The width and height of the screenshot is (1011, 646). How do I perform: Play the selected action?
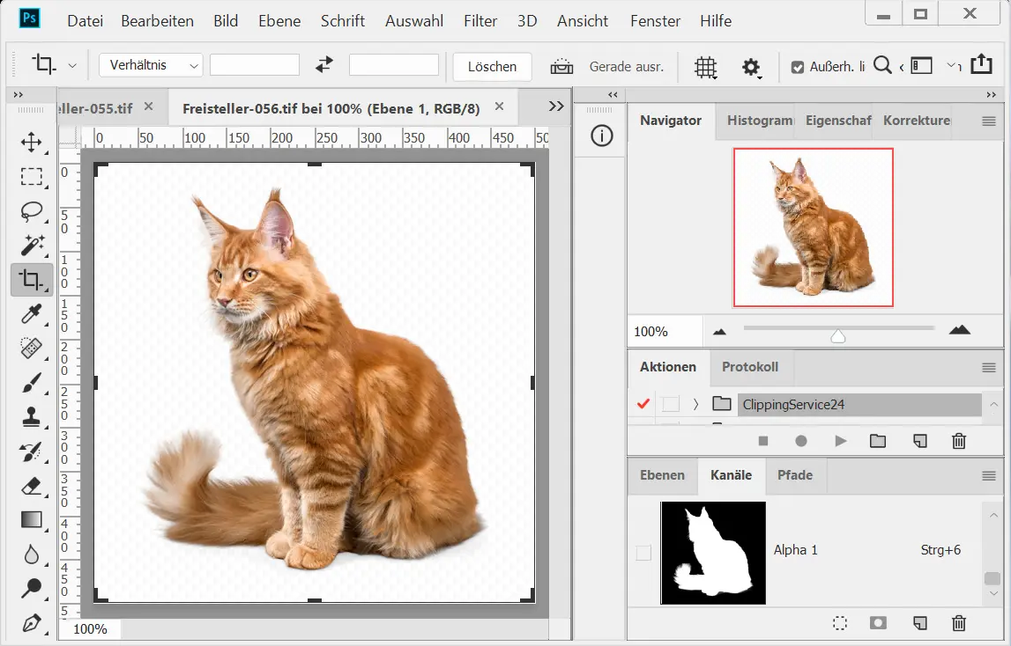840,441
